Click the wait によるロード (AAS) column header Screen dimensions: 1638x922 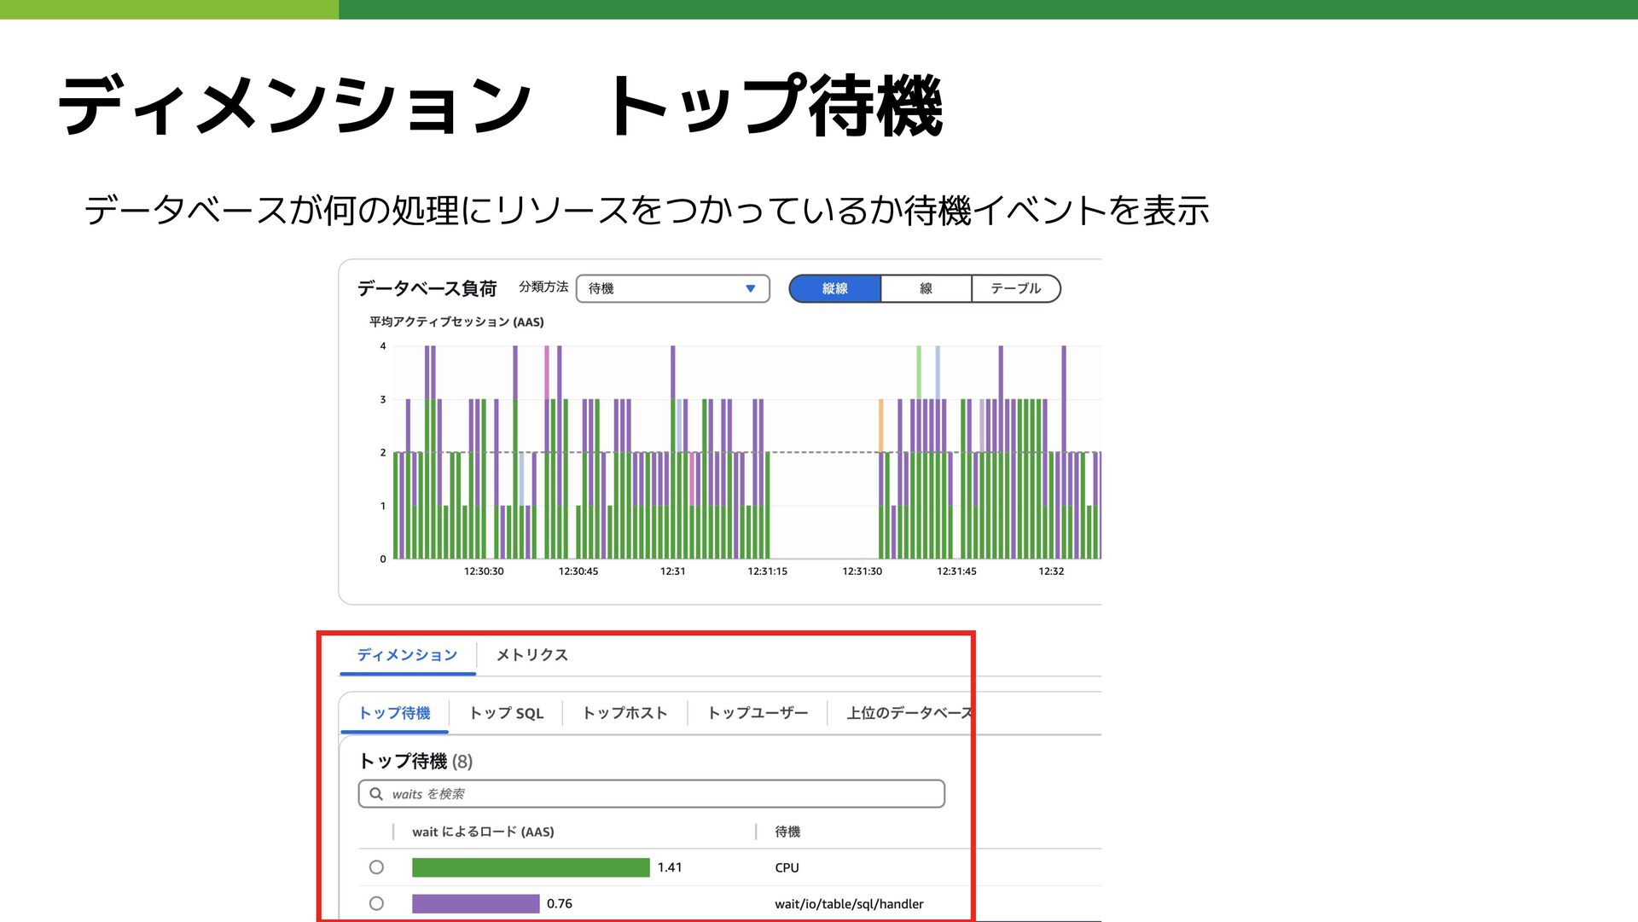(x=483, y=832)
